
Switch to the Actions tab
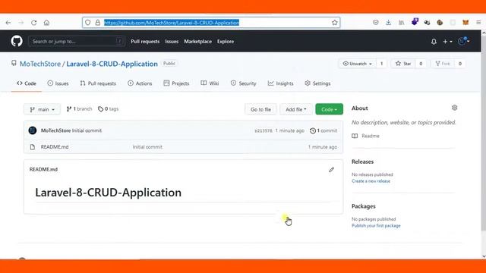(140, 83)
